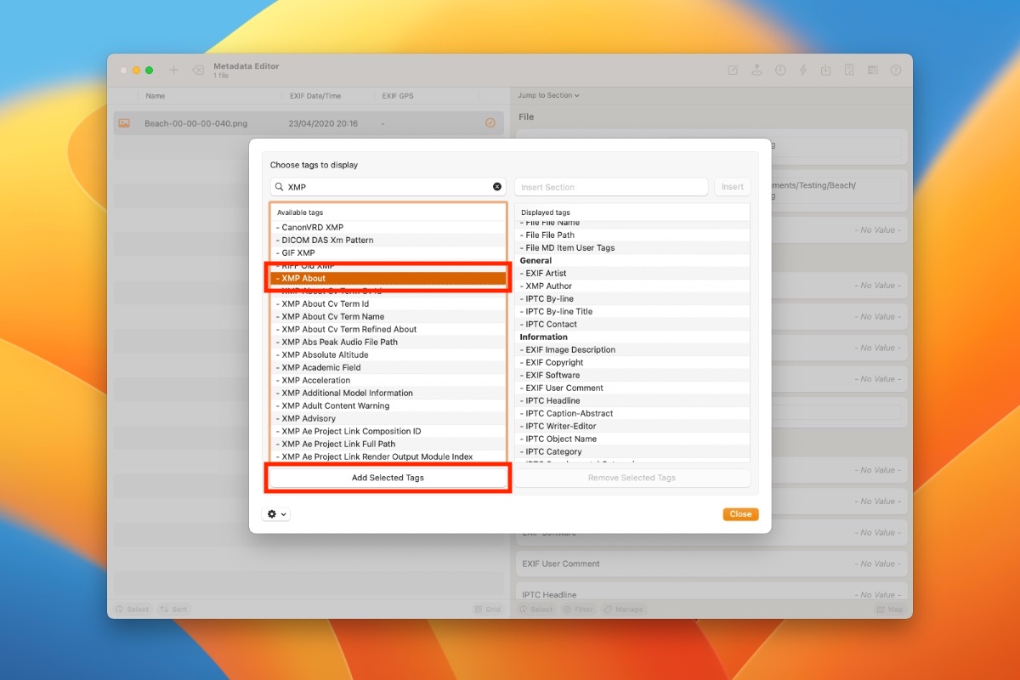Focus the Insert Section text field
1020x680 pixels.
point(611,187)
